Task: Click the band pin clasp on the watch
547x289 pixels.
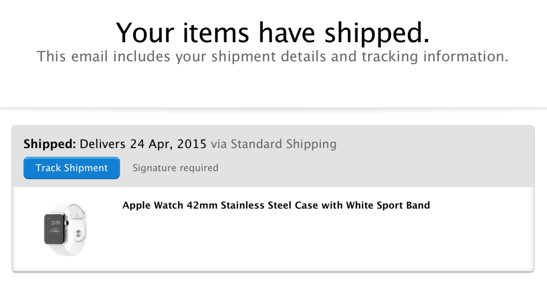Action: coord(78,234)
